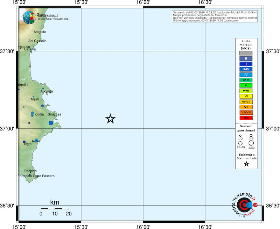Select the red VIII intensity swatch
This screenshot has width=280, height=229.
(246, 118)
